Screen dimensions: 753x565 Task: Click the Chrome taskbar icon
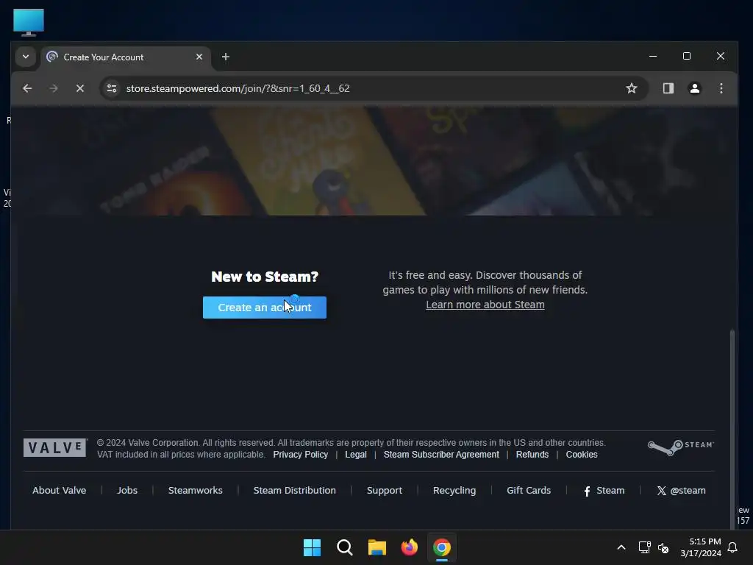(442, 547)
